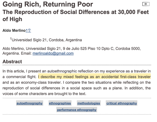The width and height of the screenshot is (157, 122).
Task: Click the subtitle about Social Differences
Action: coord(76,15)
